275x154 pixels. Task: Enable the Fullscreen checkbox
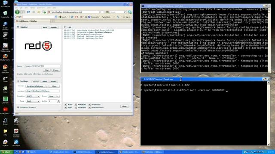43,74
